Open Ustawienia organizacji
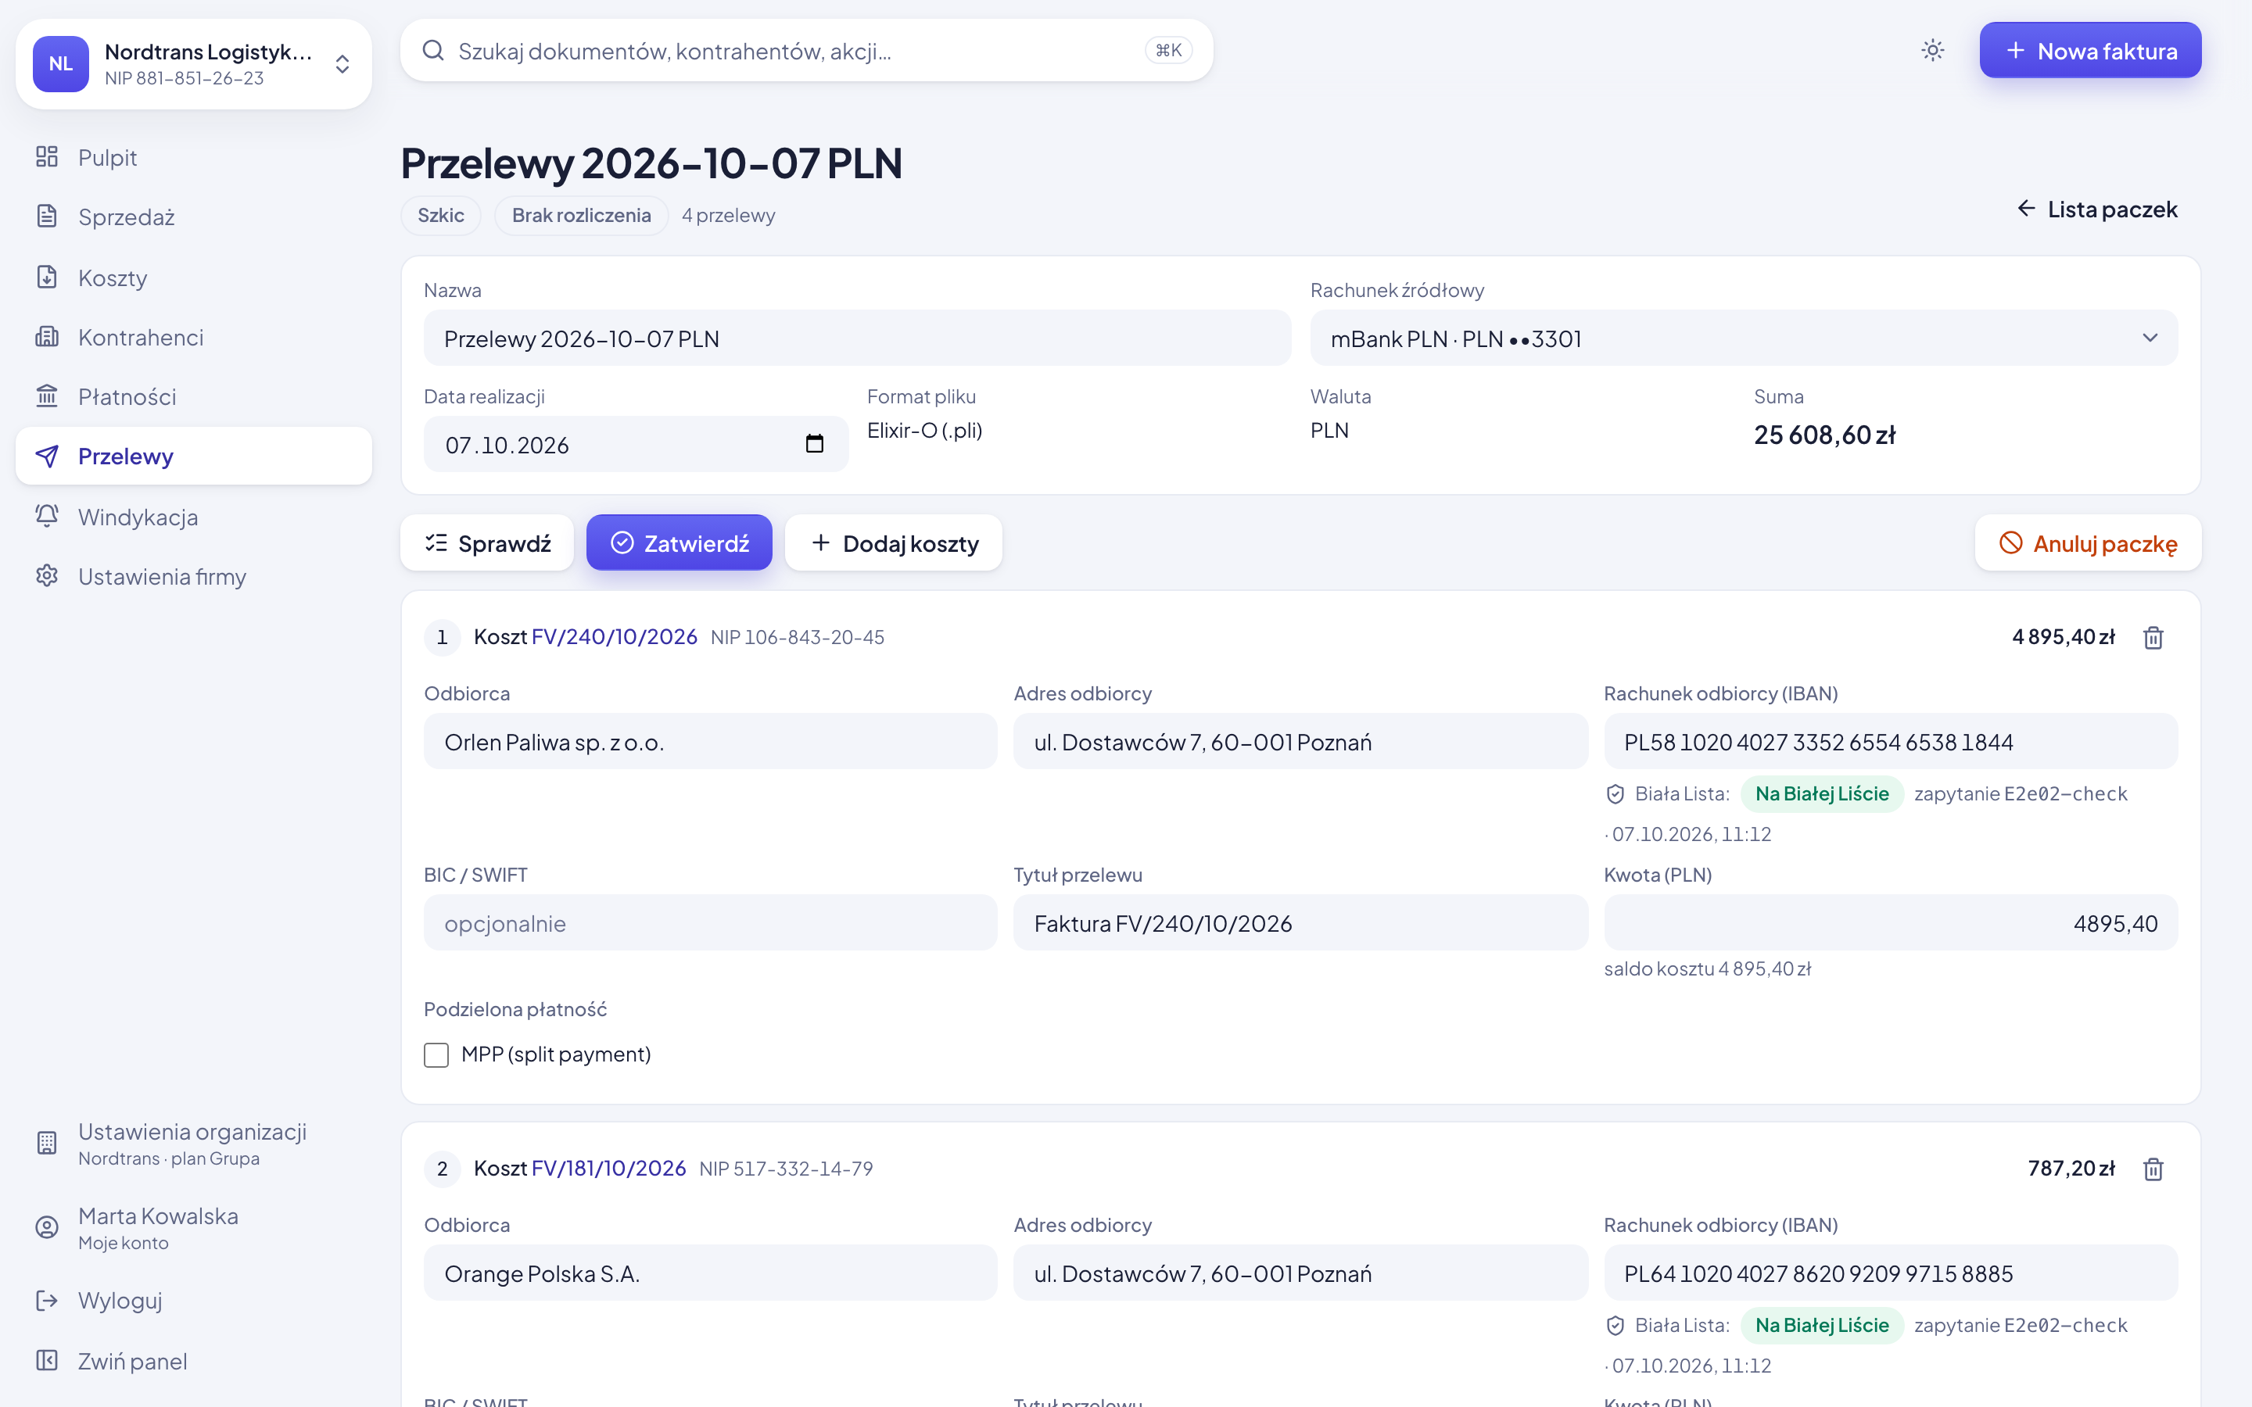Screen dimensions: 2252x1407 coord(194,1144)
